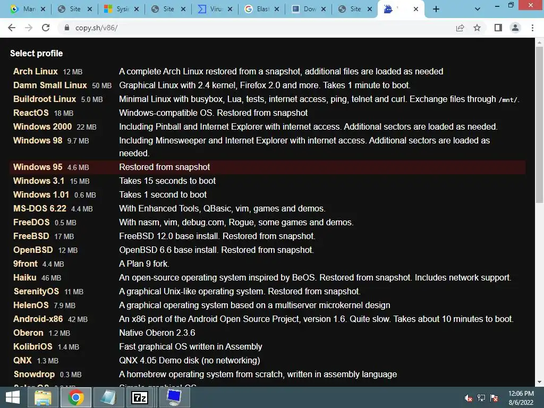Select the FreeBSD profile

tap(31, 236)
